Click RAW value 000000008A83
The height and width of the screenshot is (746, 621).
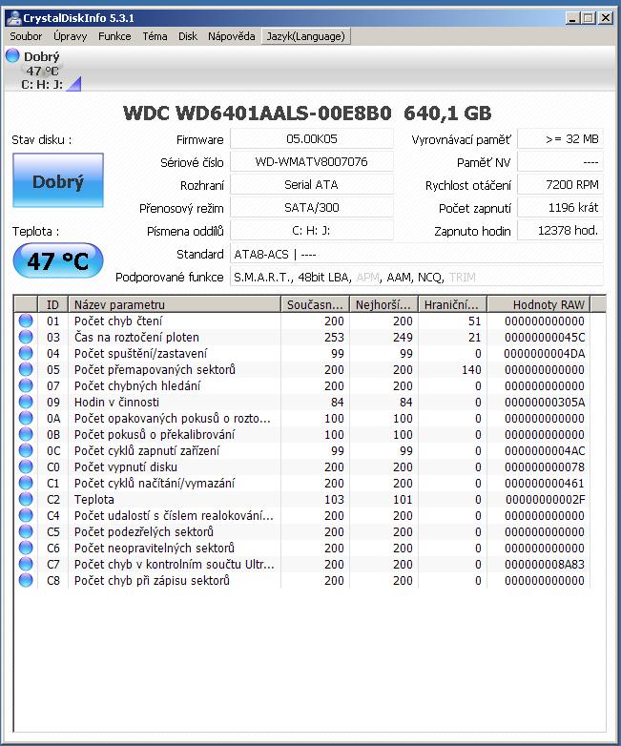click(x=545, y=564)
